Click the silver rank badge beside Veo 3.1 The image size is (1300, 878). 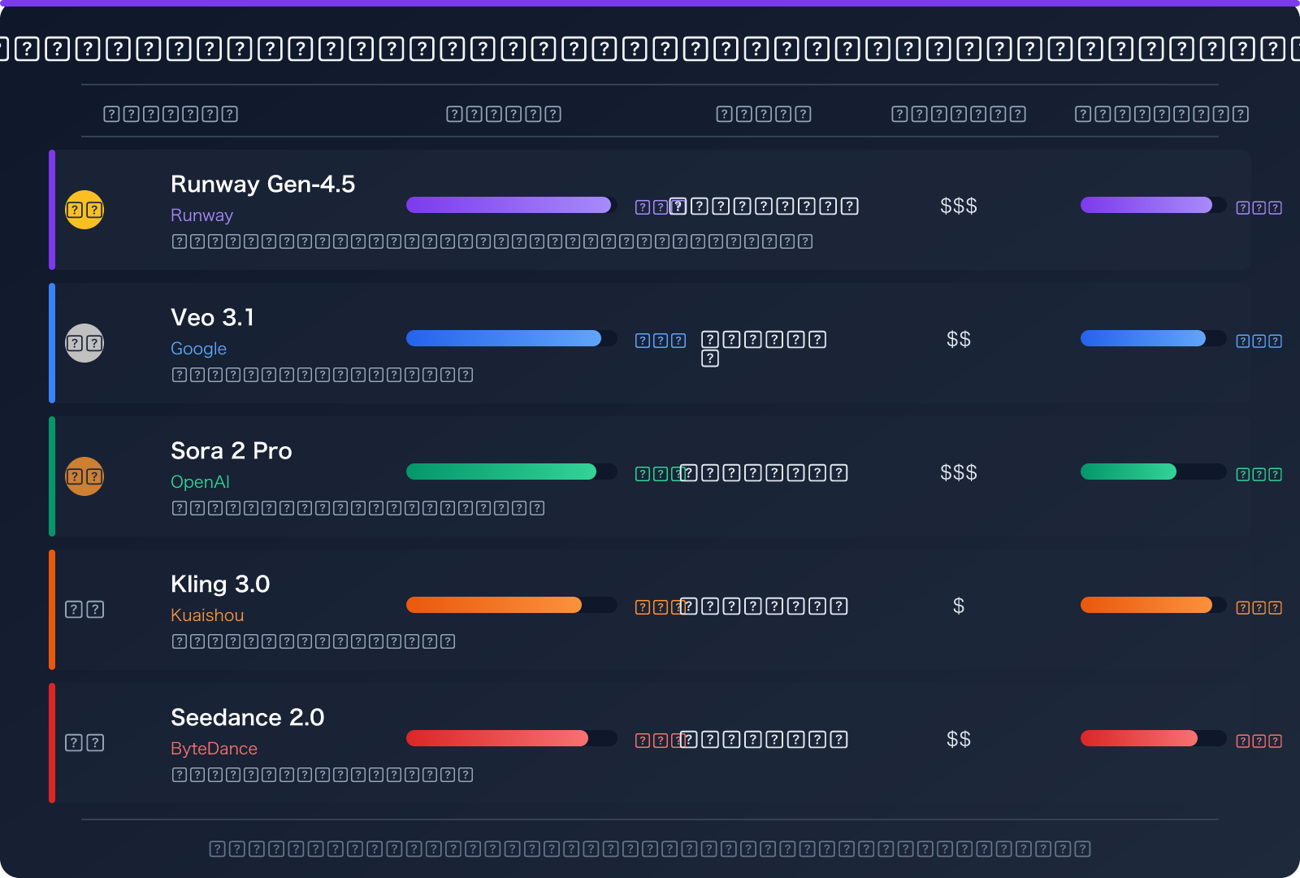(x=84, y=343)
